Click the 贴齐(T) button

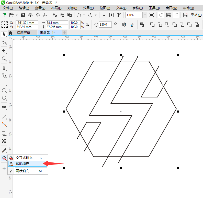196,15
